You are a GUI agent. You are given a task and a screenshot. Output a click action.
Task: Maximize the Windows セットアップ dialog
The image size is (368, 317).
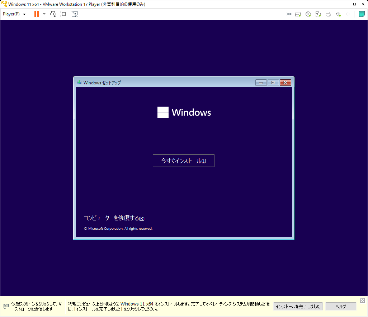coord(273,83)
